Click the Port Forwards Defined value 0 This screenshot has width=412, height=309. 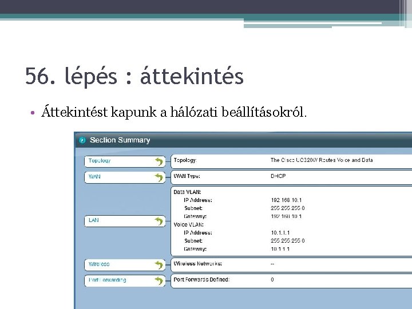click(272, 280)
